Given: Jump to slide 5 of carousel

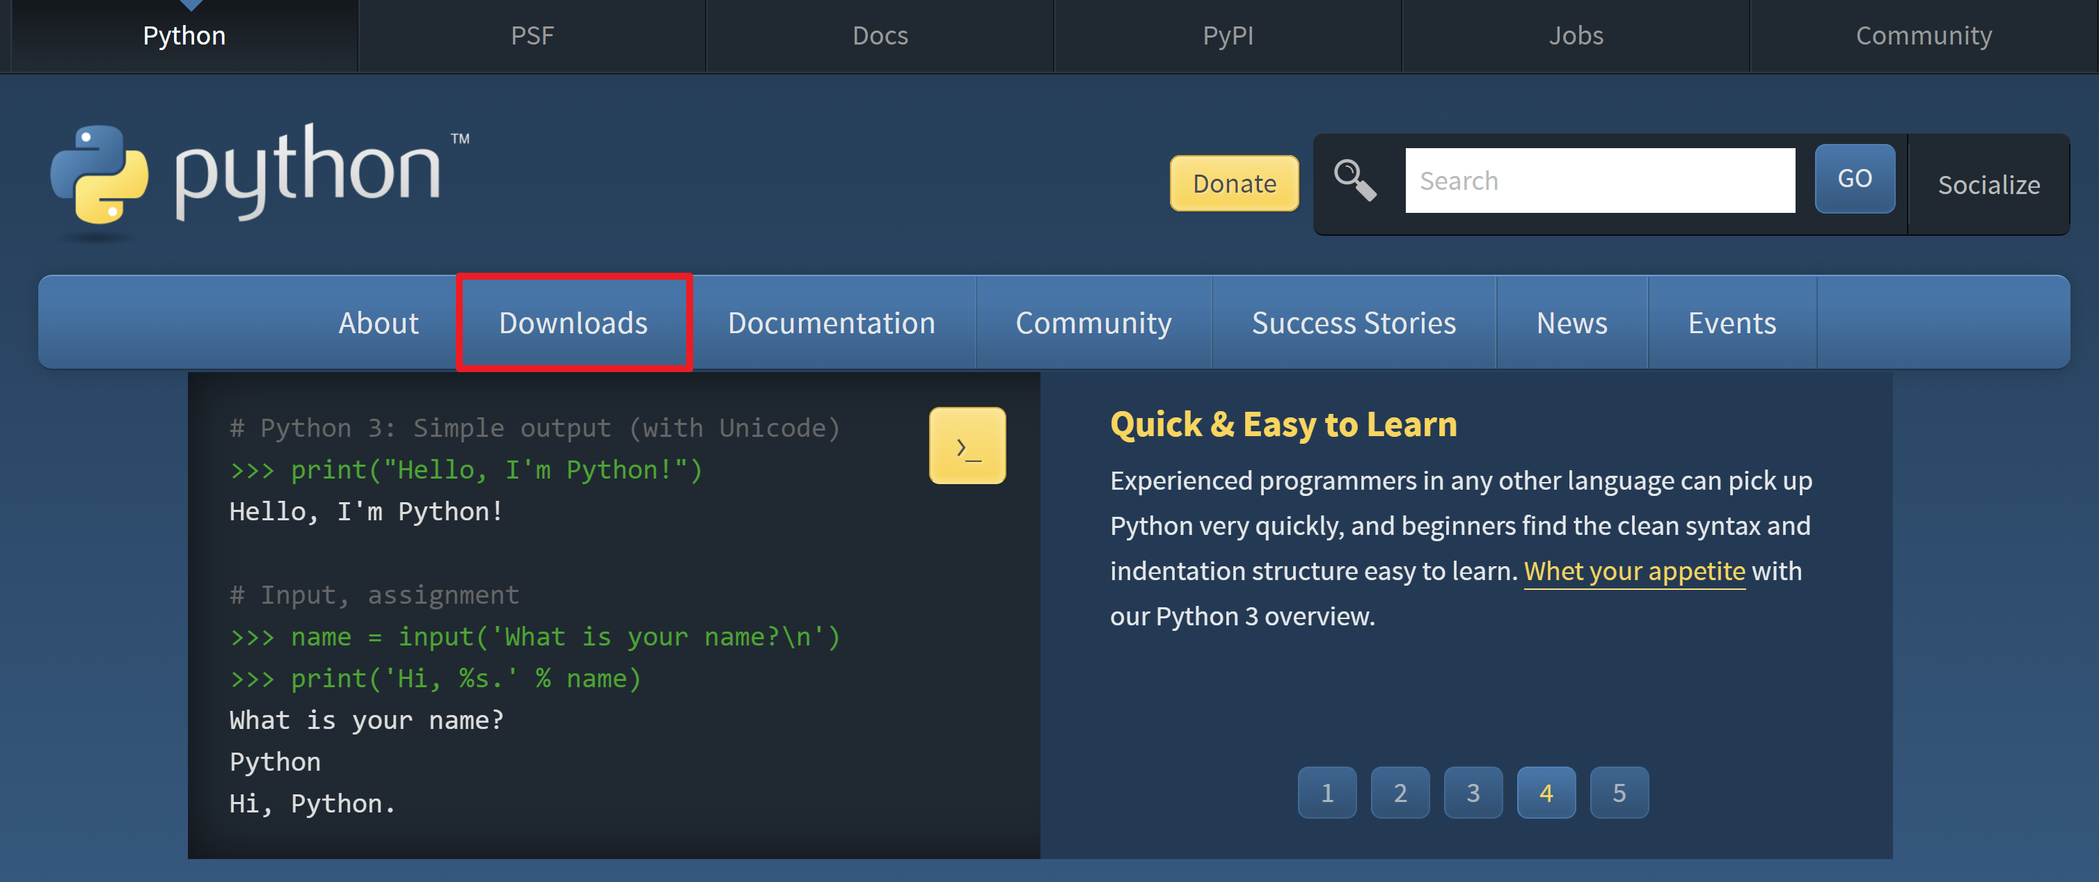Looking at the screenshot, I should tap(1618, 792).
